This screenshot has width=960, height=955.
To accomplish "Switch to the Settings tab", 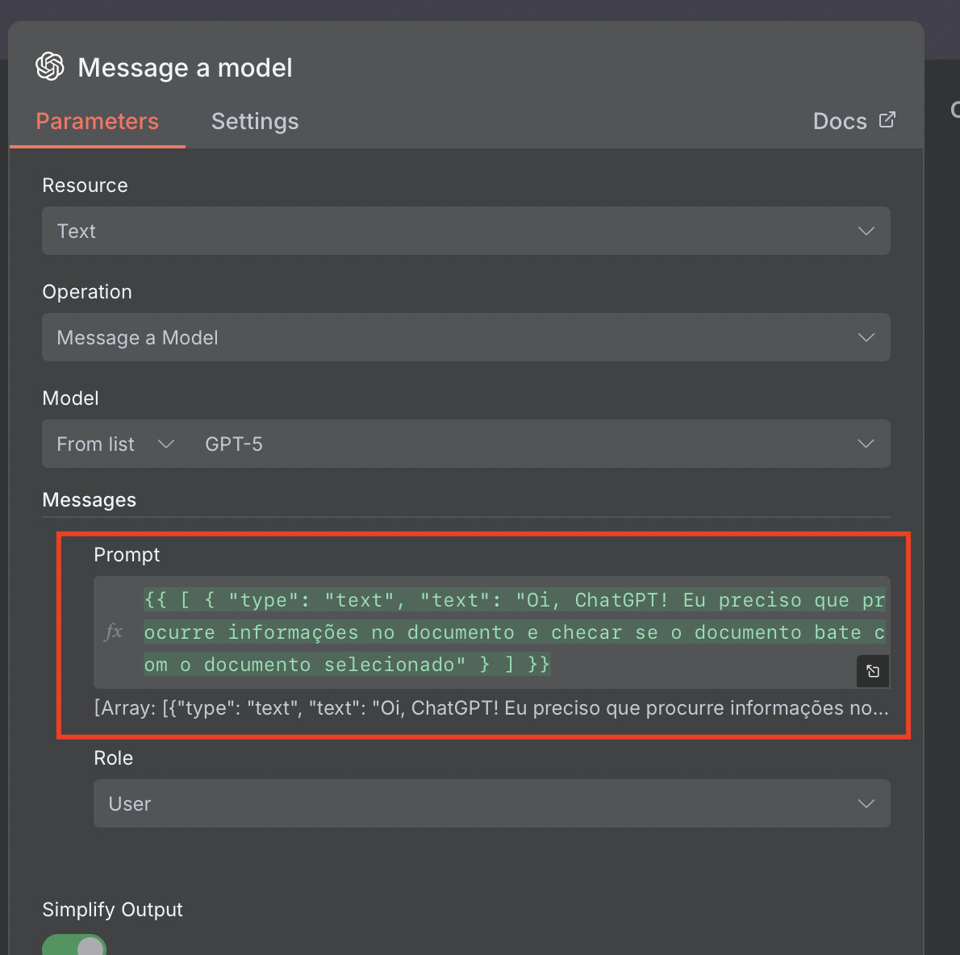I will click(x=255, y=122).
